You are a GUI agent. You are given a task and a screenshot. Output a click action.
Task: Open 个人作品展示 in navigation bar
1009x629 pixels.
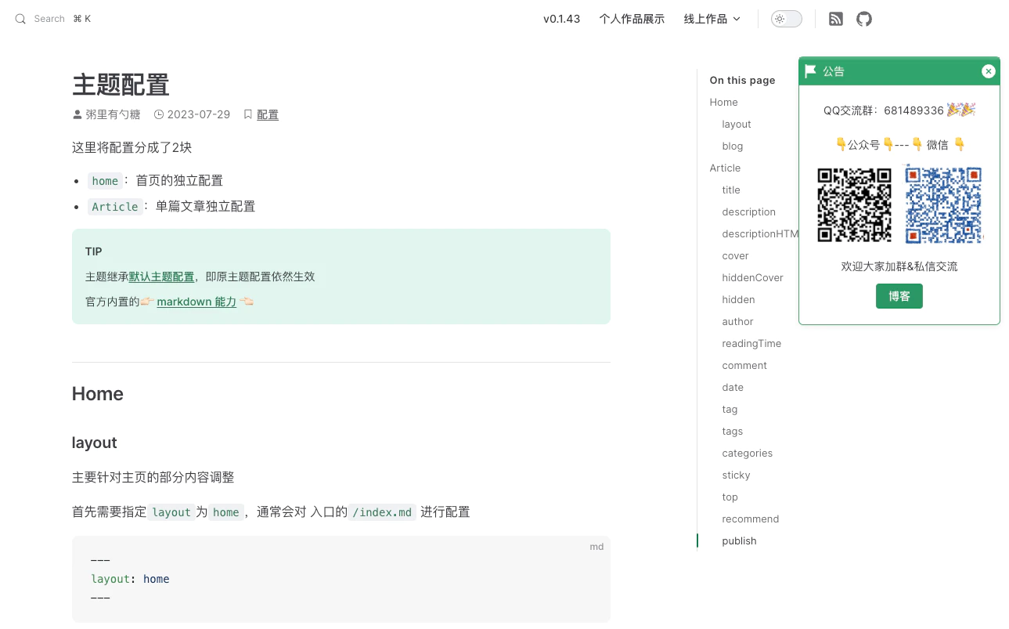pos(632,19)
